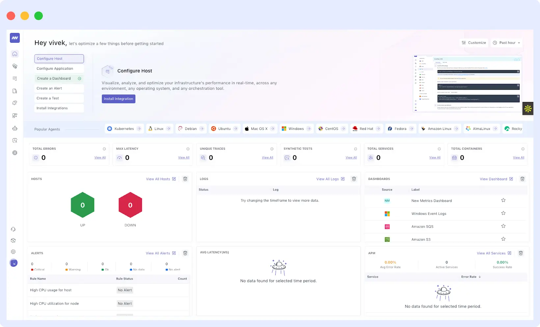Click the trash icon on Logs widget
The width and height of the screenshot is (540, 327).
(354, 179)
